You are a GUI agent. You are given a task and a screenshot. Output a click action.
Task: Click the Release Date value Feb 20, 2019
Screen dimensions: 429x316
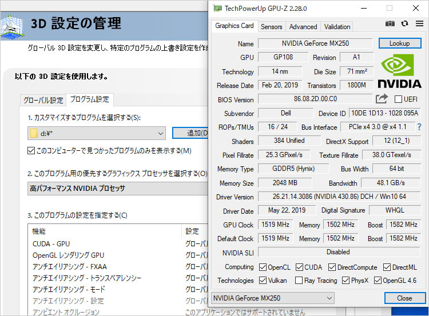coord(280,85)
